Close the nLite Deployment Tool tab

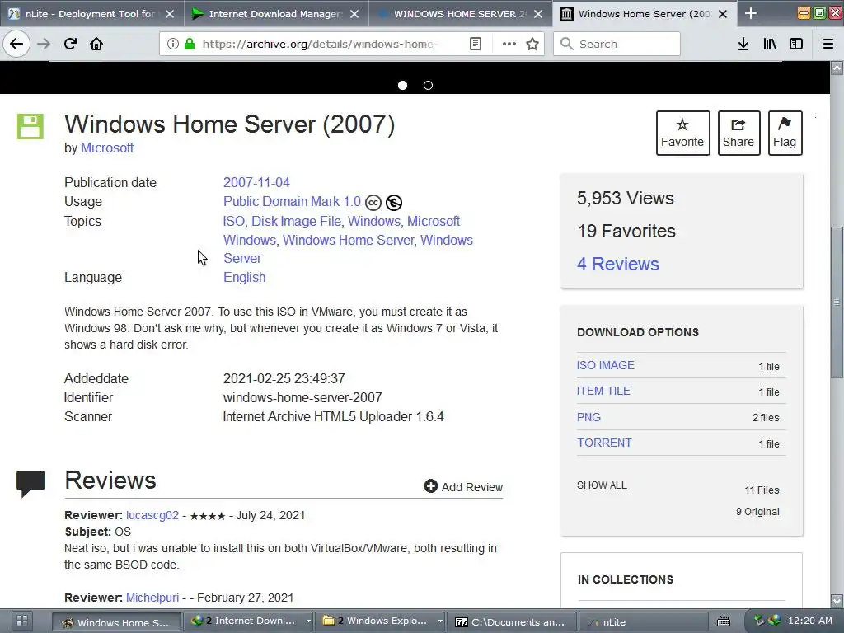click(170, 14)
